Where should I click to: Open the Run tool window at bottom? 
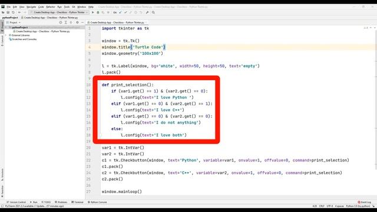[x=34, y=202]
